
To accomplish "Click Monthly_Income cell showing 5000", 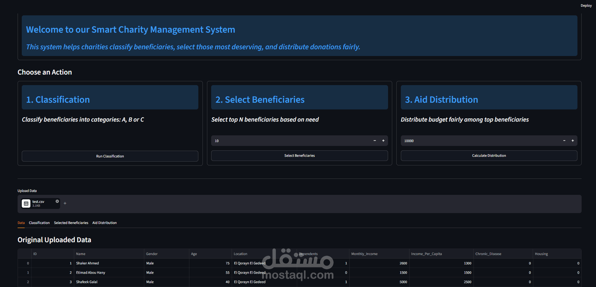I will click(x=379, y=282).
